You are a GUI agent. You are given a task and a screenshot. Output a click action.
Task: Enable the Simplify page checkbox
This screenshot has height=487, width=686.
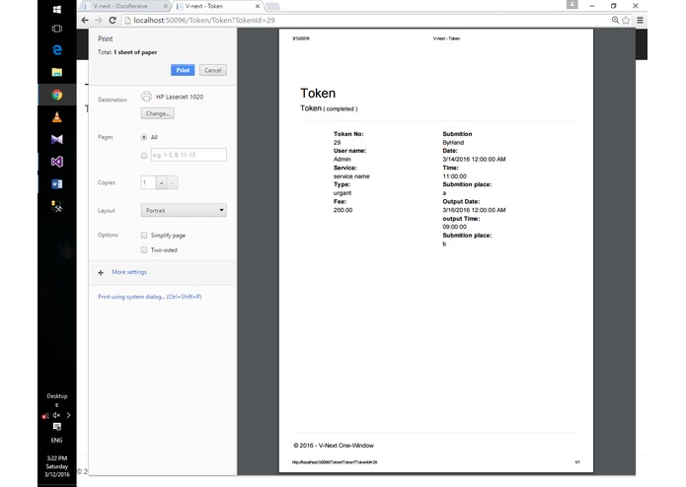pos(144,235)
